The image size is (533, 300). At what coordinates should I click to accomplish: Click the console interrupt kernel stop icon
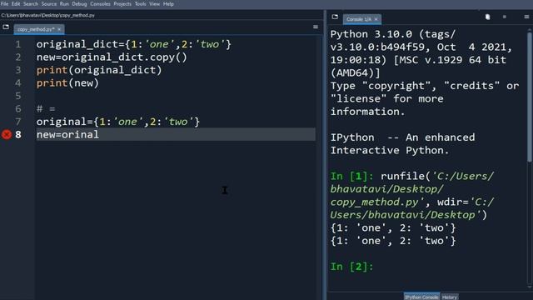[505, 17]
